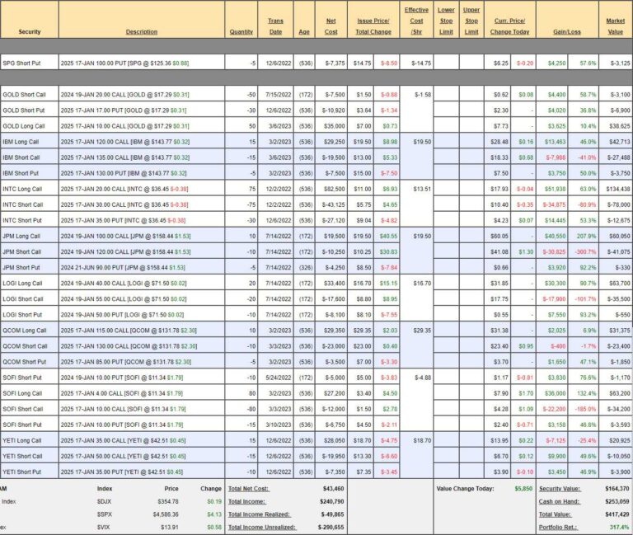This screenshot has height=535, width=633.
Task: Select the Net Cost column header
Action: tap(331, 26)
